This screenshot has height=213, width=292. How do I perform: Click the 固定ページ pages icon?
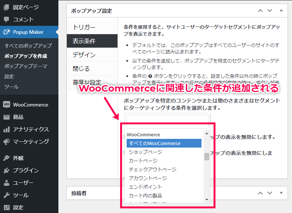[x=6, y=7]
